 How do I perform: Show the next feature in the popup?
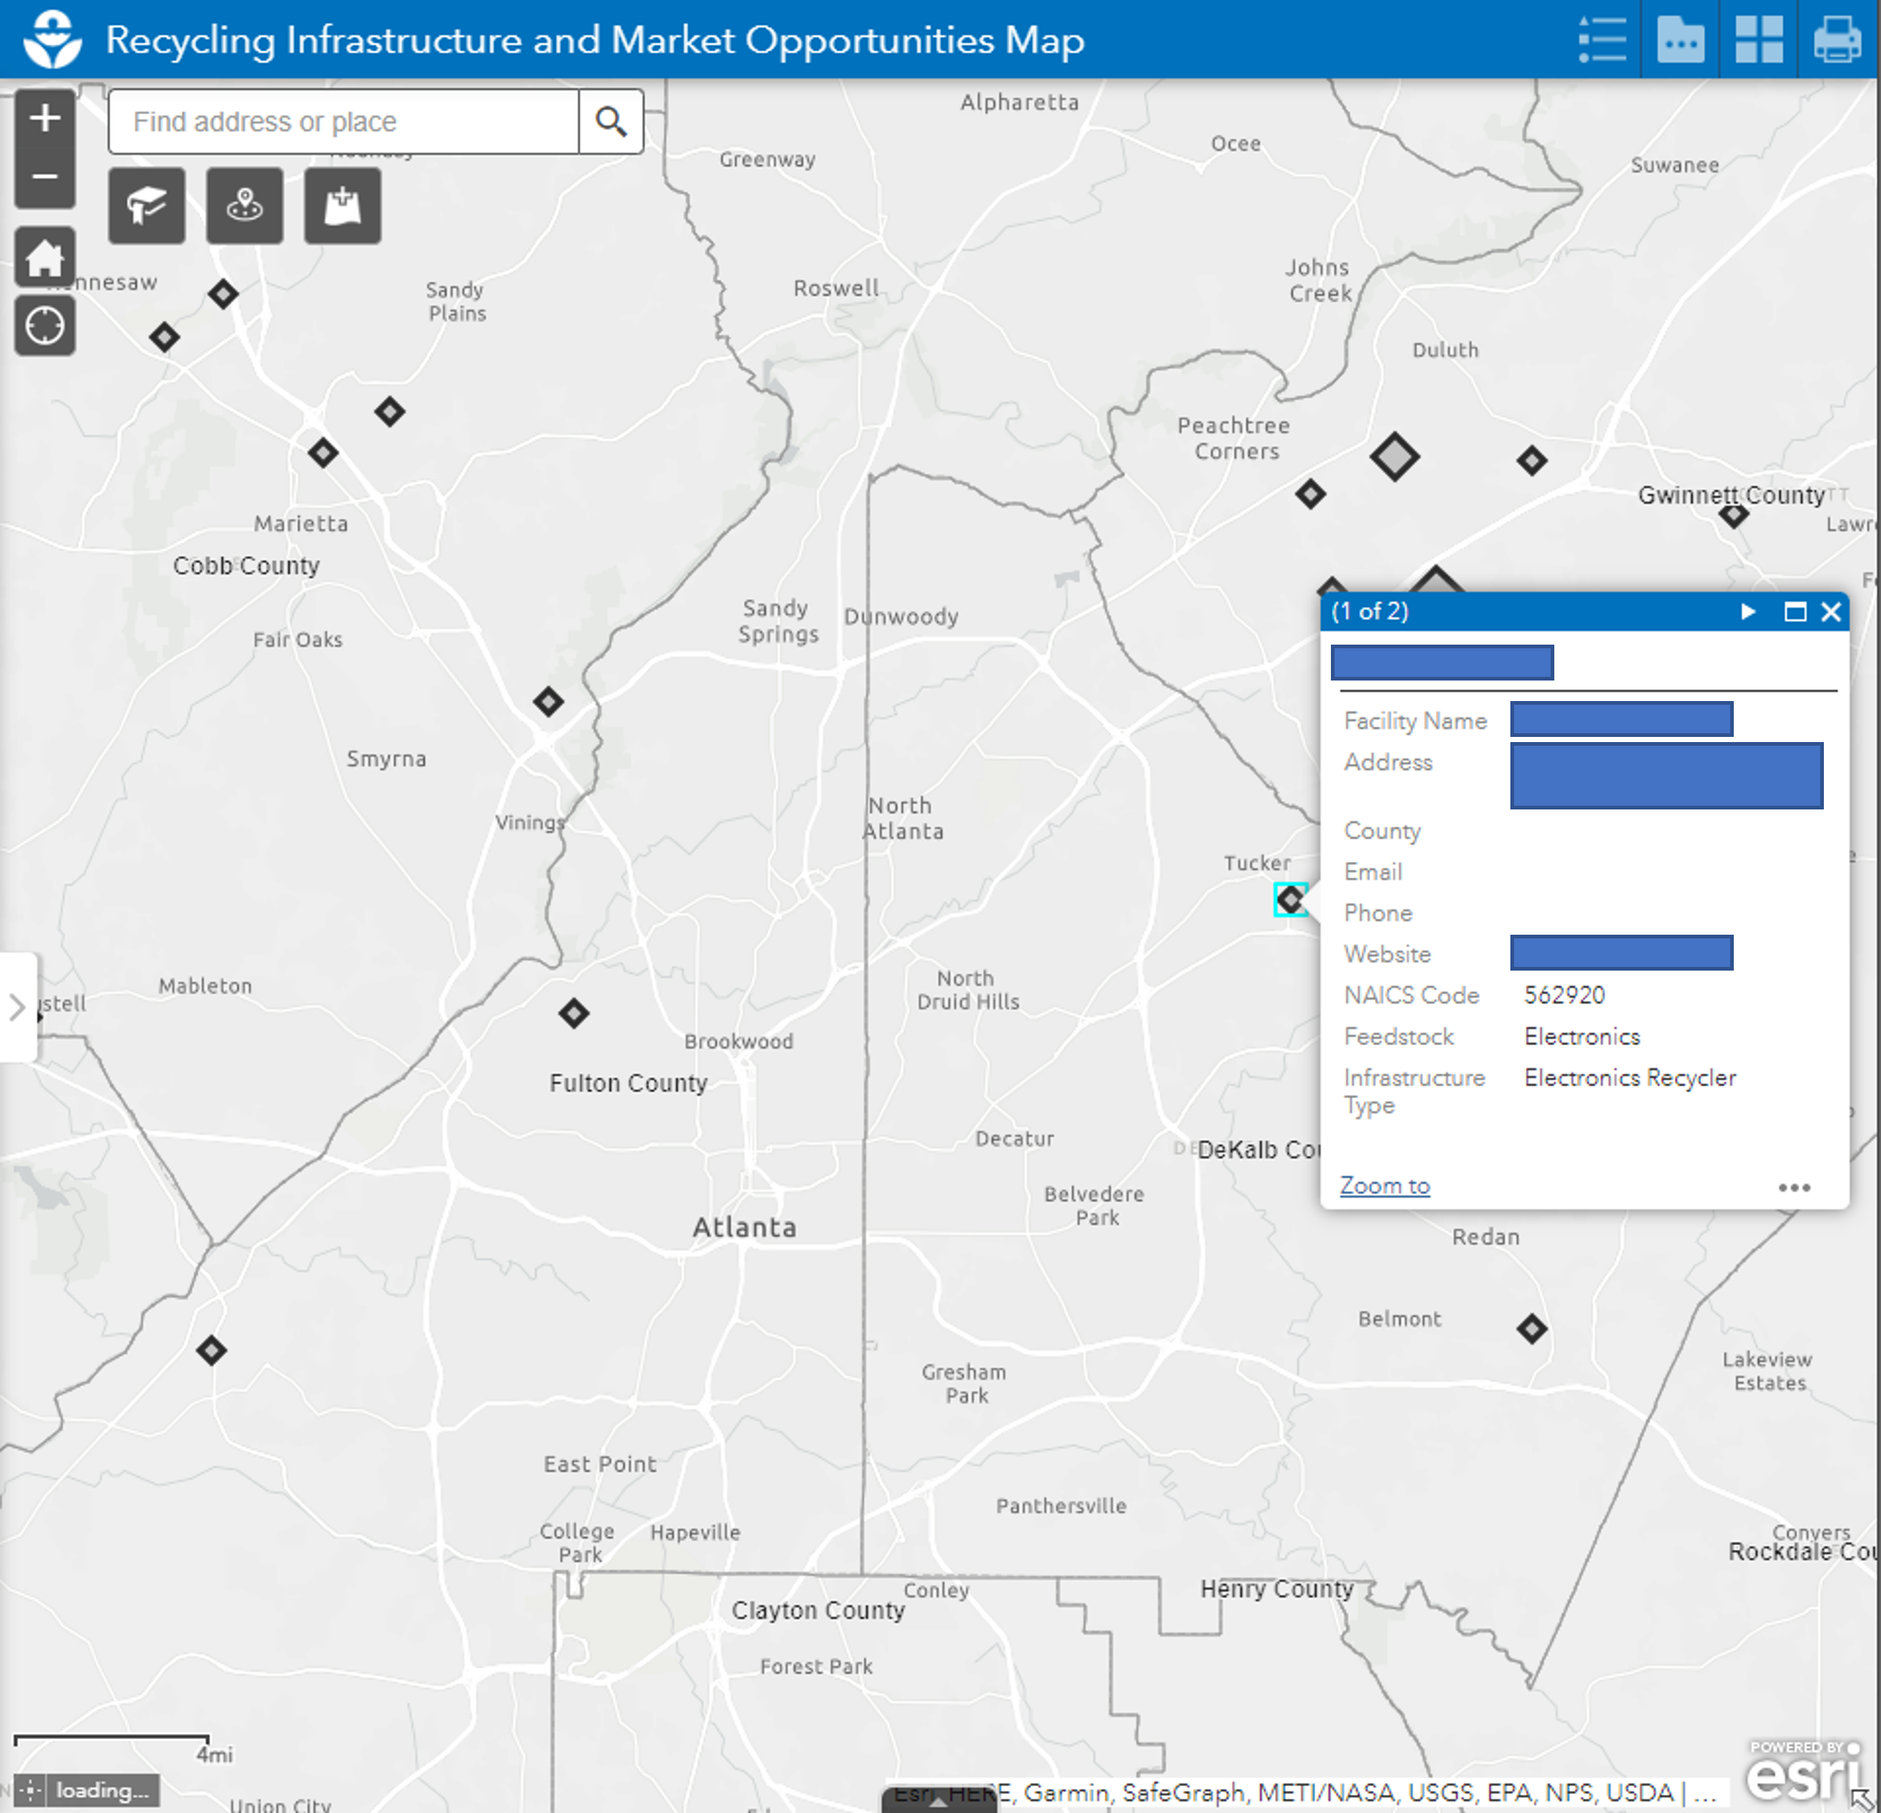coord(1748,612)
